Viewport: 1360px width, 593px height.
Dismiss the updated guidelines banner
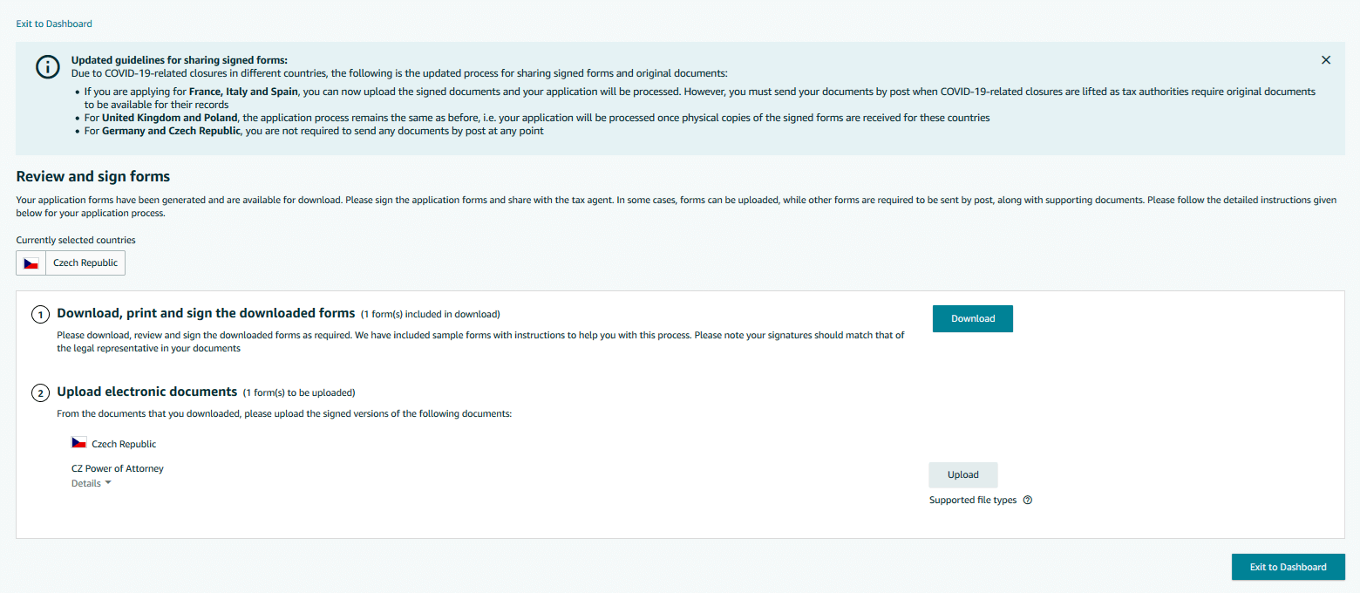[x=1326, y=60]
